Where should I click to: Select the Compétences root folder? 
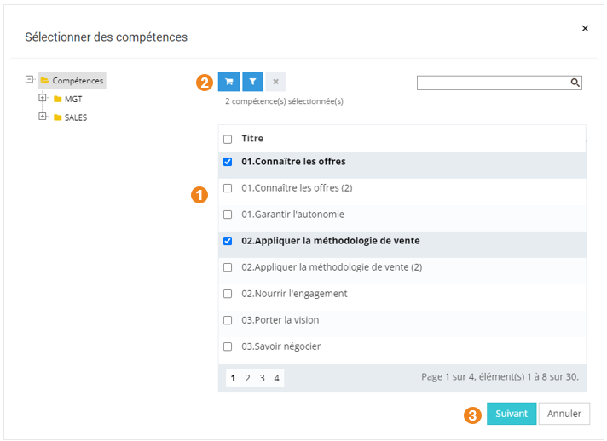[x=77, y=81]
